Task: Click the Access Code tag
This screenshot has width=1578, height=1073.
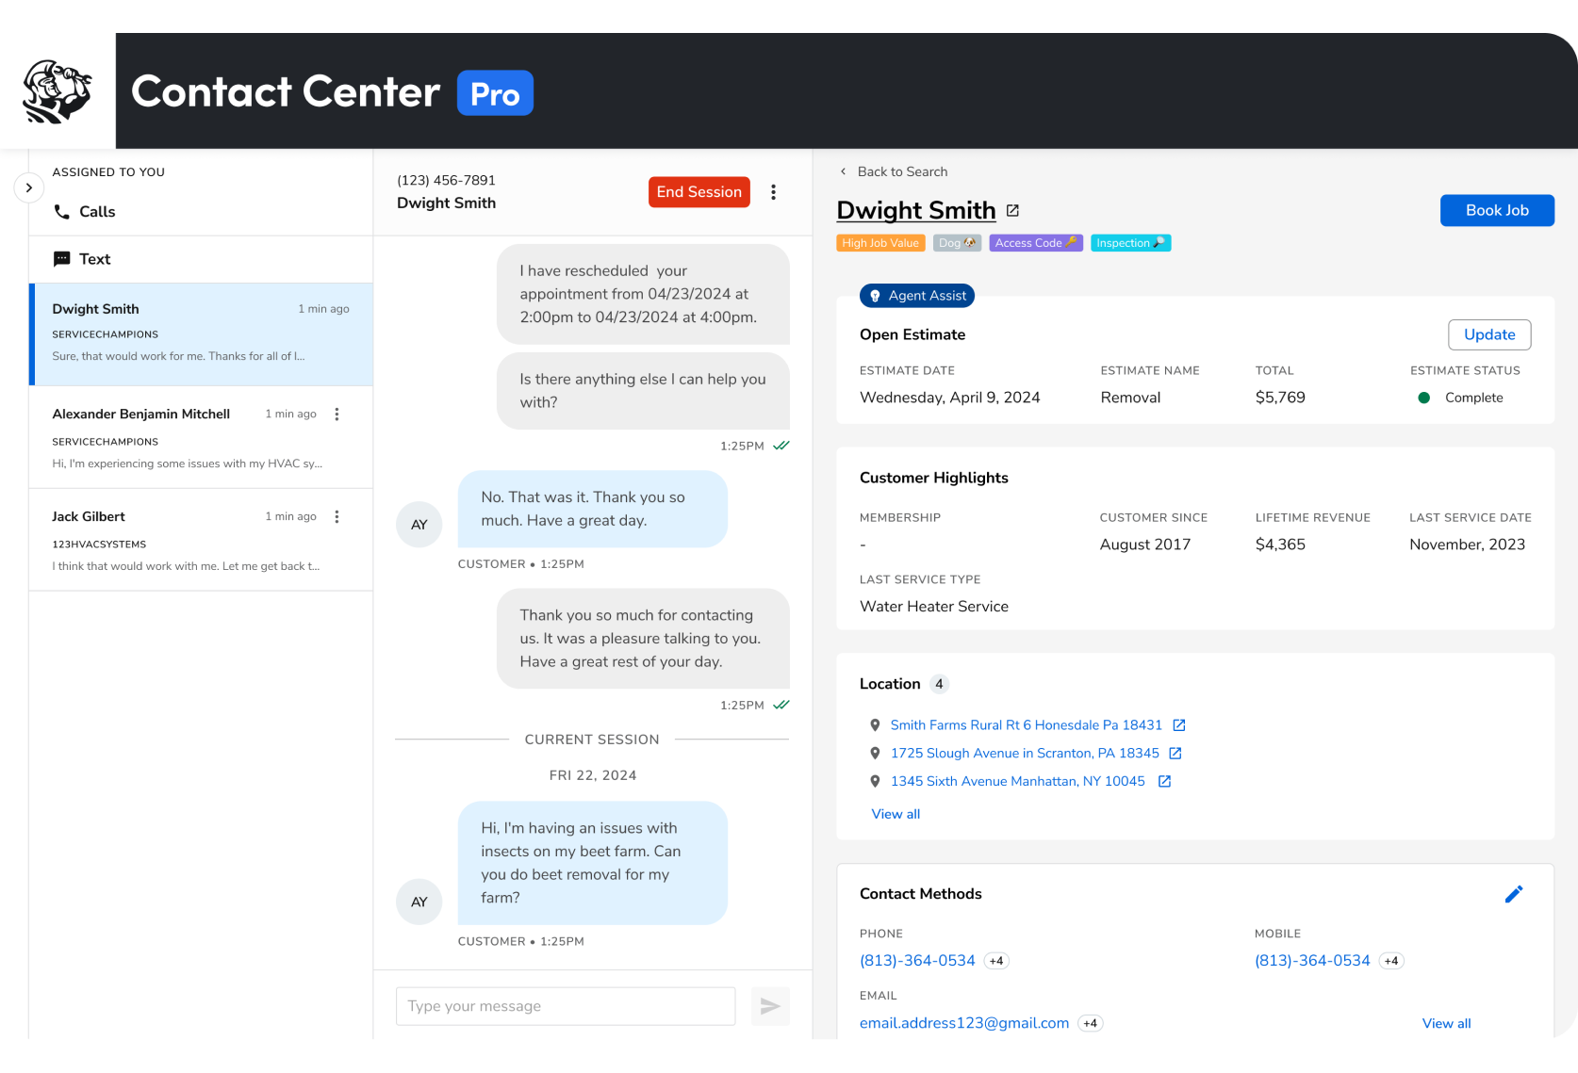Action: point(1036,243)
